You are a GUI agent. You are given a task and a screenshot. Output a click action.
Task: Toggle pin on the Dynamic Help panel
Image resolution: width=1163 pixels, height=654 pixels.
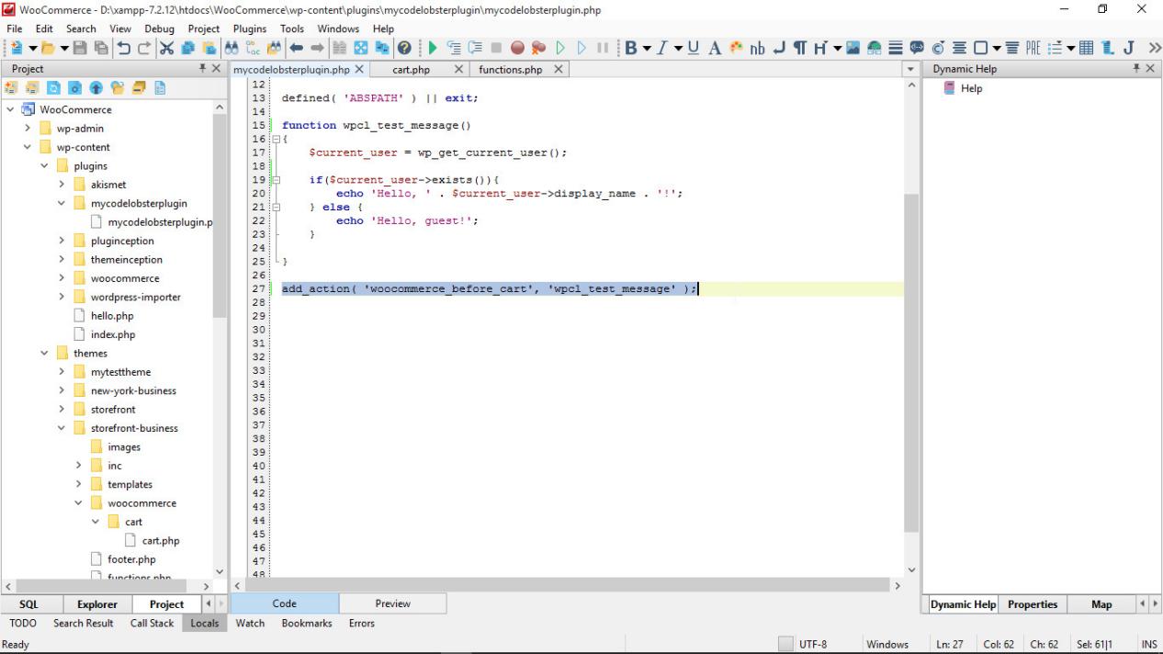[x=1137, y=70]
